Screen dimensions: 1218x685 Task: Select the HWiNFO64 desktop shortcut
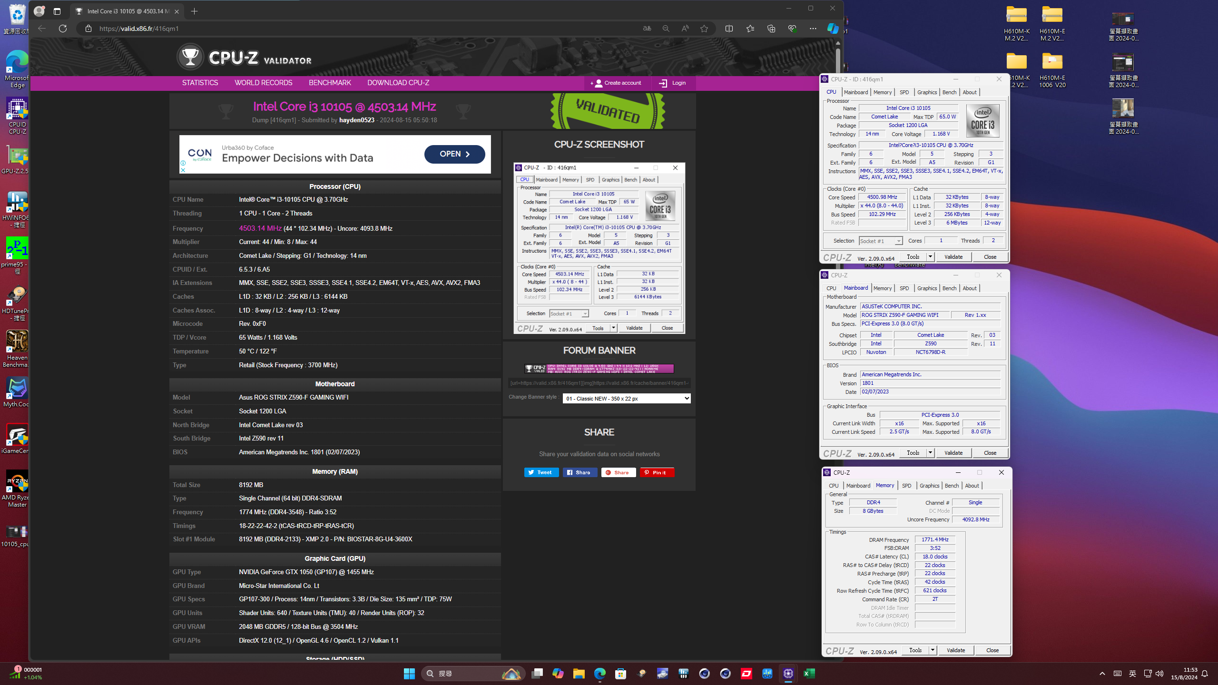point(18,209)
